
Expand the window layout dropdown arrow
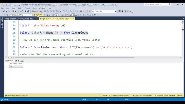(131, 12)
